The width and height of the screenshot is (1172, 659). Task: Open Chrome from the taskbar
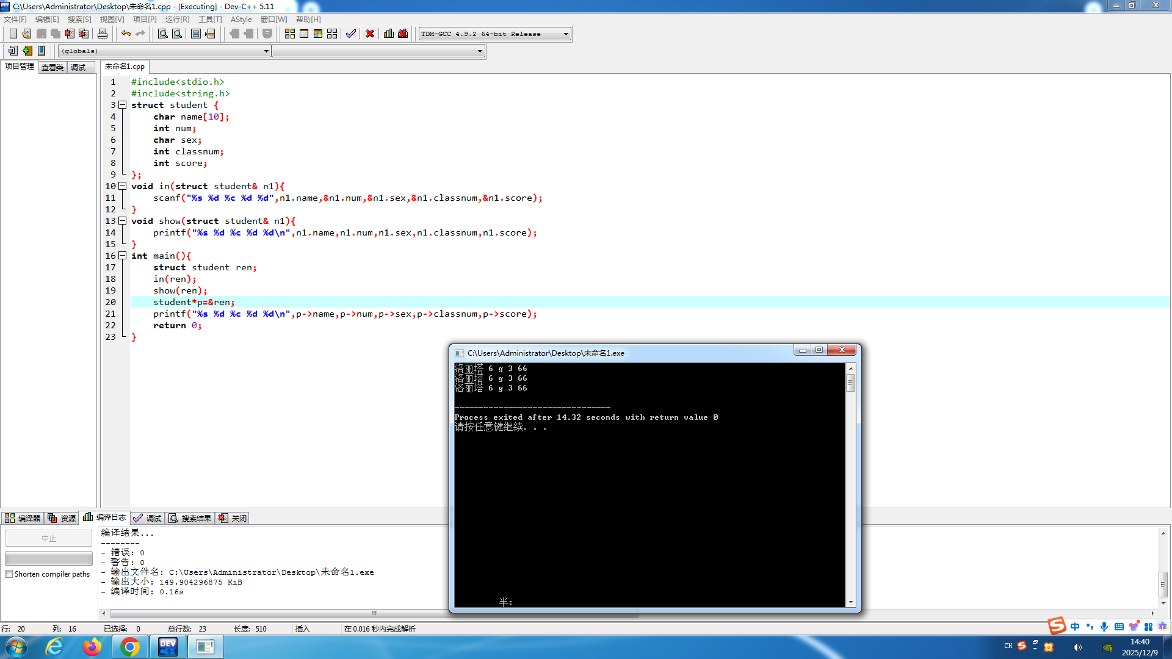coord(129,647)
